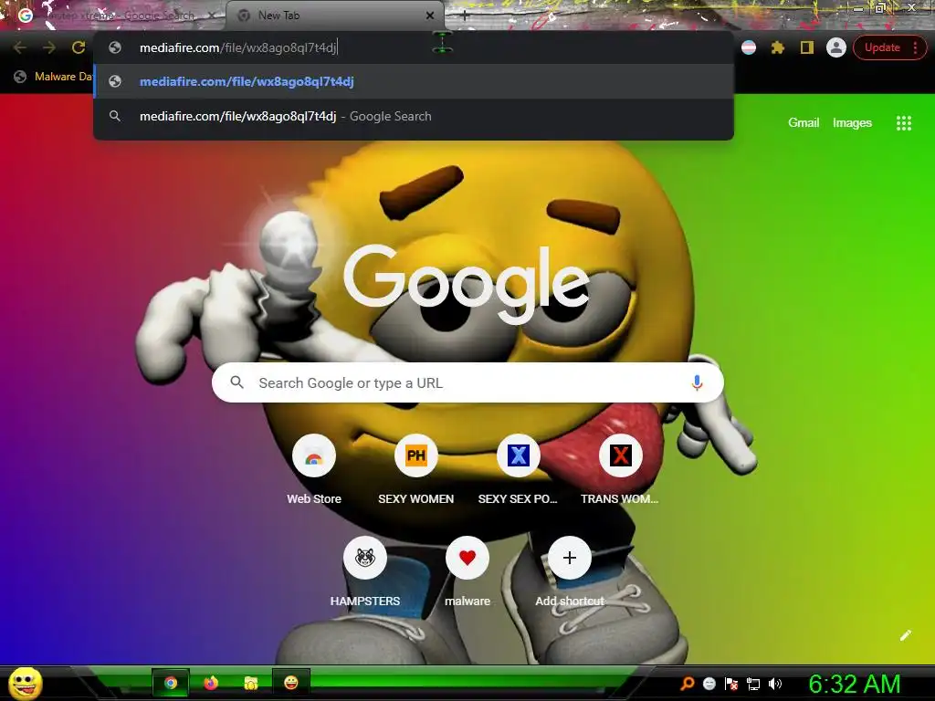The width and height of the screenshot is (935, 701).
Task: Reload the page with the refresh icon
Action: (x=79, y=47)
